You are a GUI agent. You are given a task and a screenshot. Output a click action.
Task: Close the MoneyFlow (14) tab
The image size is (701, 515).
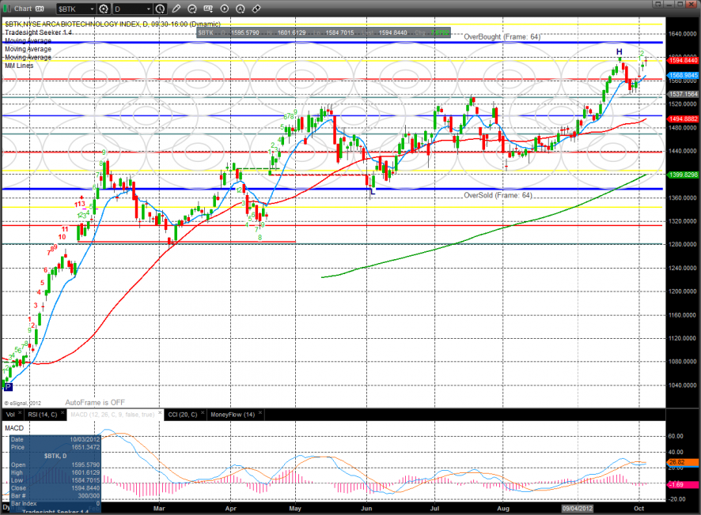coord(260,413)
